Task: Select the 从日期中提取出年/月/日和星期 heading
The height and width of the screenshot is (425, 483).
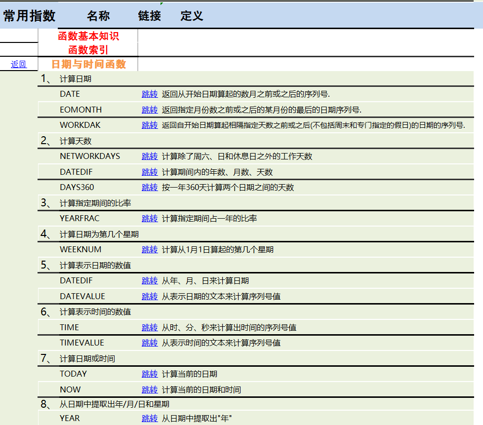Action: tap(114, 404)
